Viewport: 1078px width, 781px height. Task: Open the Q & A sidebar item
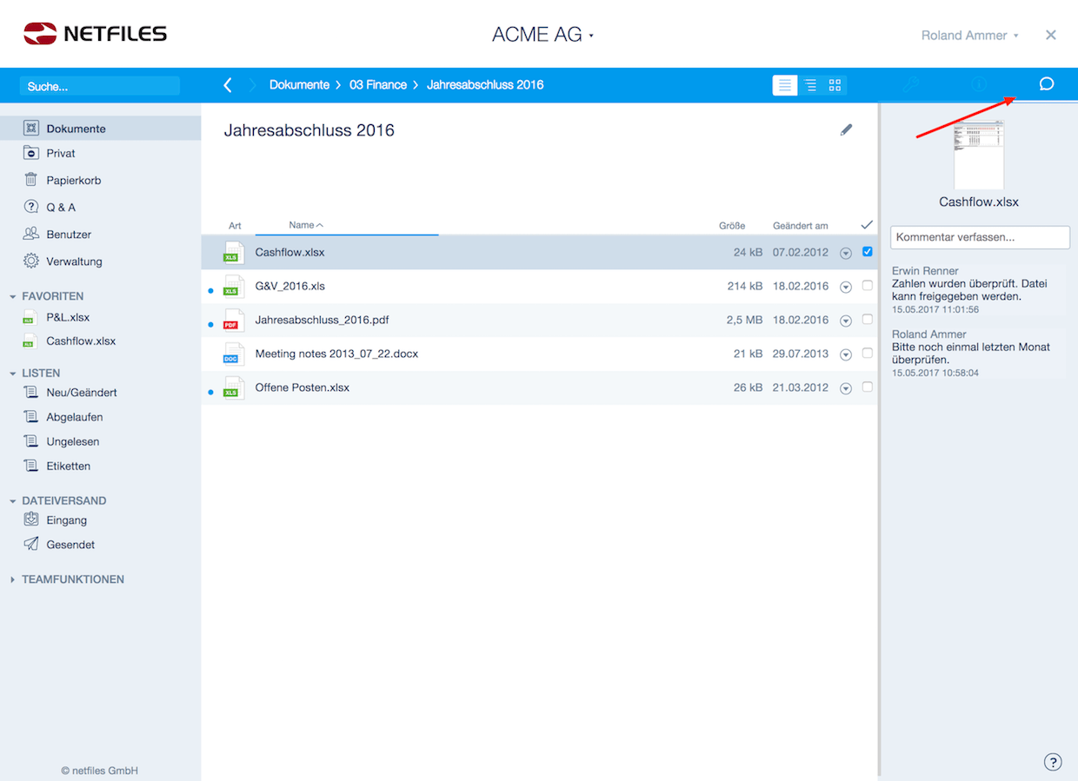[x=61, y=208]
